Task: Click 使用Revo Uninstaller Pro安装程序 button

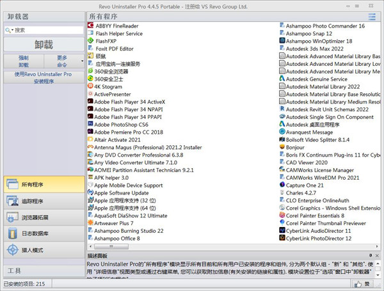Action: tap(42, 78)
